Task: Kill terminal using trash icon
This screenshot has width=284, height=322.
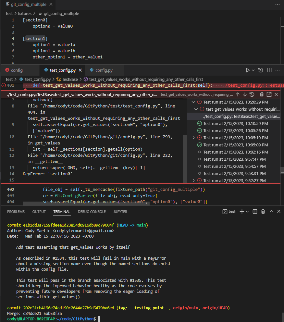Action: [x=263, y=211]
